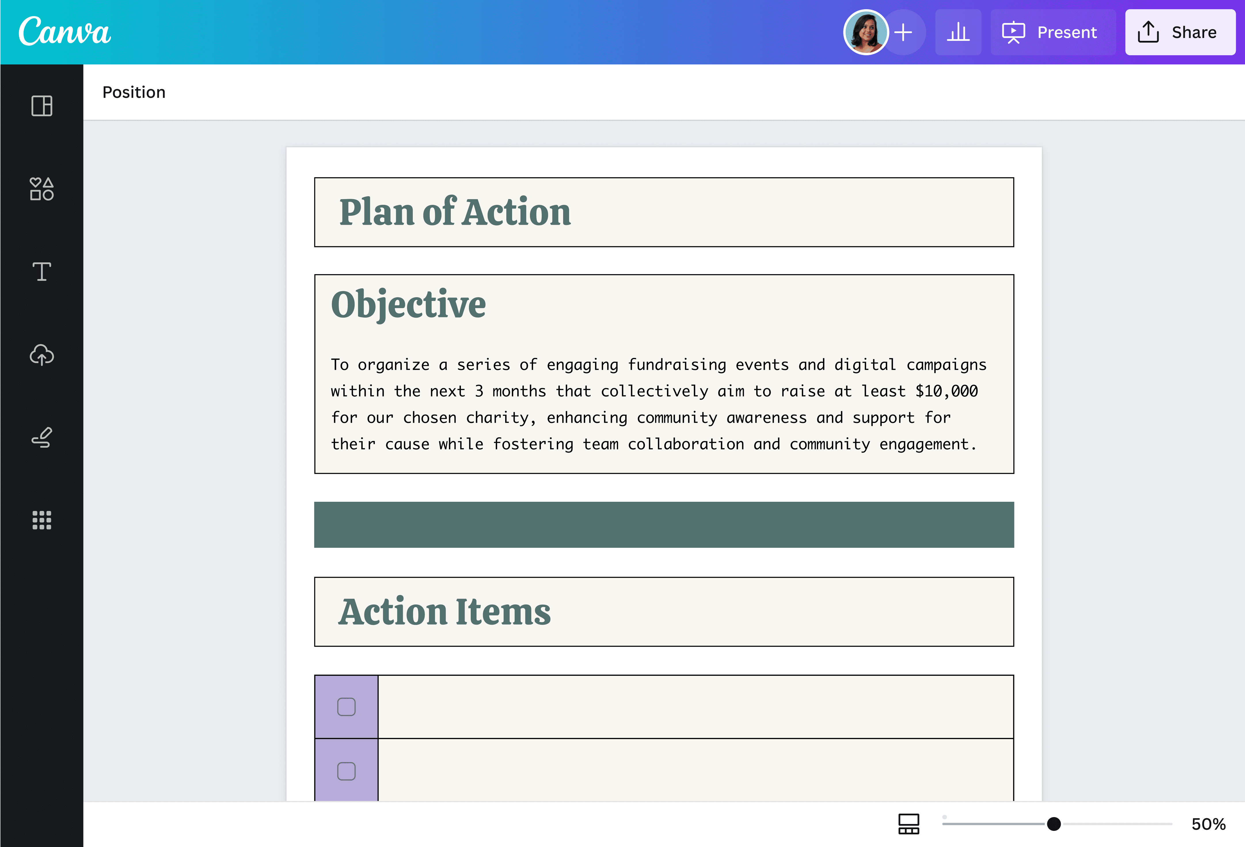Open the Position panel

(x=134, y=92)
